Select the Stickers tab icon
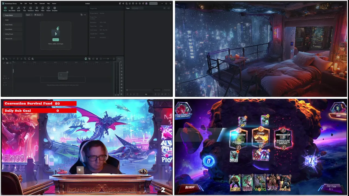 [x=49, y=8]
